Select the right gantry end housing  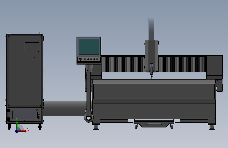pos(215,67)
